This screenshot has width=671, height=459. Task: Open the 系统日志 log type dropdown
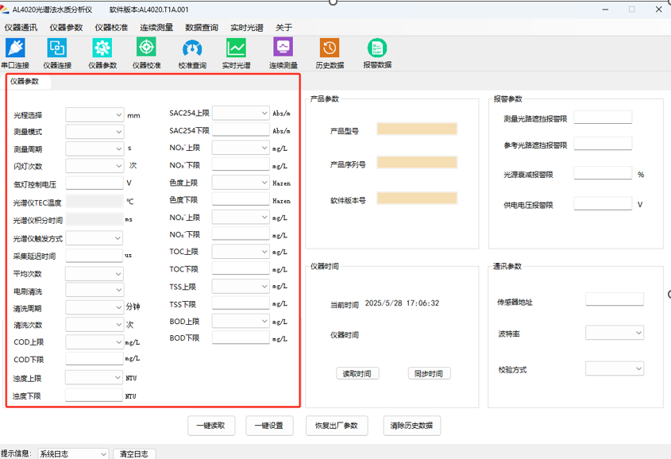point(73,454)
